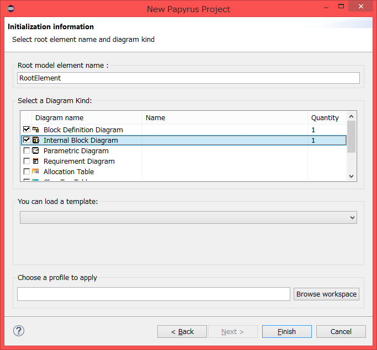Click the Finish button
Screen dimensions: 377x350
tap(287, 331)
